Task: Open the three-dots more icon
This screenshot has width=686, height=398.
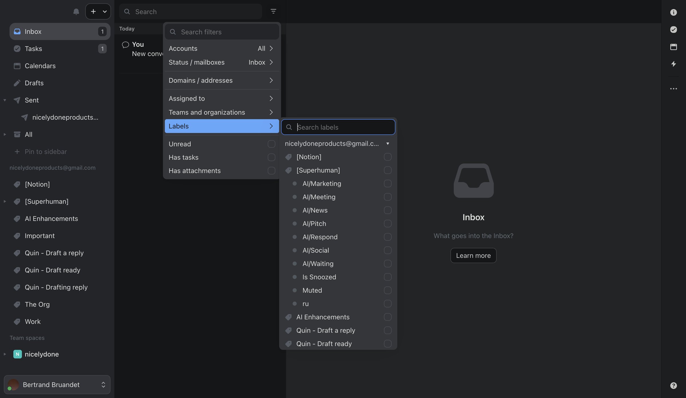Action: click(x=673, y=89)
